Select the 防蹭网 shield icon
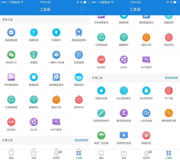Image resolution: width=180 pixels, height=160 pixels. click(x=34, y=55)
